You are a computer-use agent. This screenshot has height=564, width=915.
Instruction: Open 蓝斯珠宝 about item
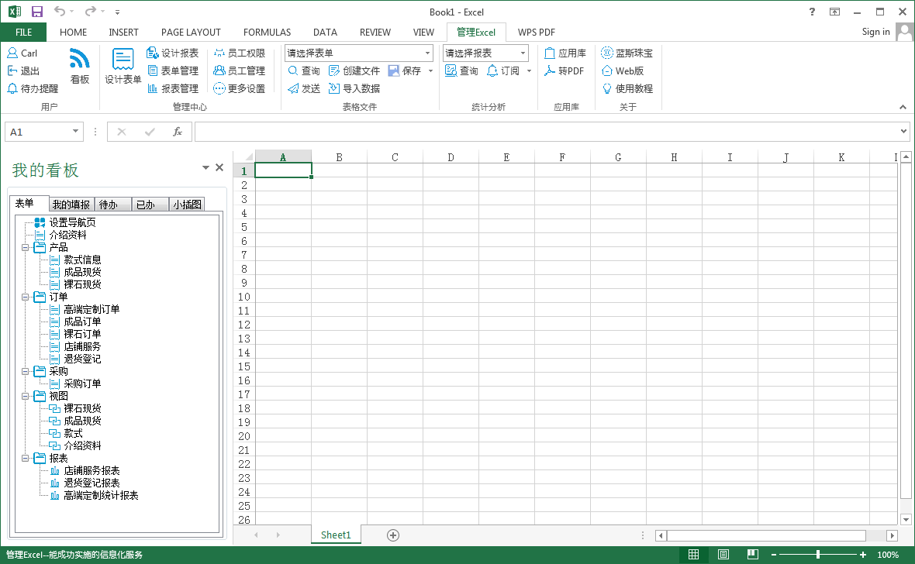pyautogui.click(x=627, y=53)
